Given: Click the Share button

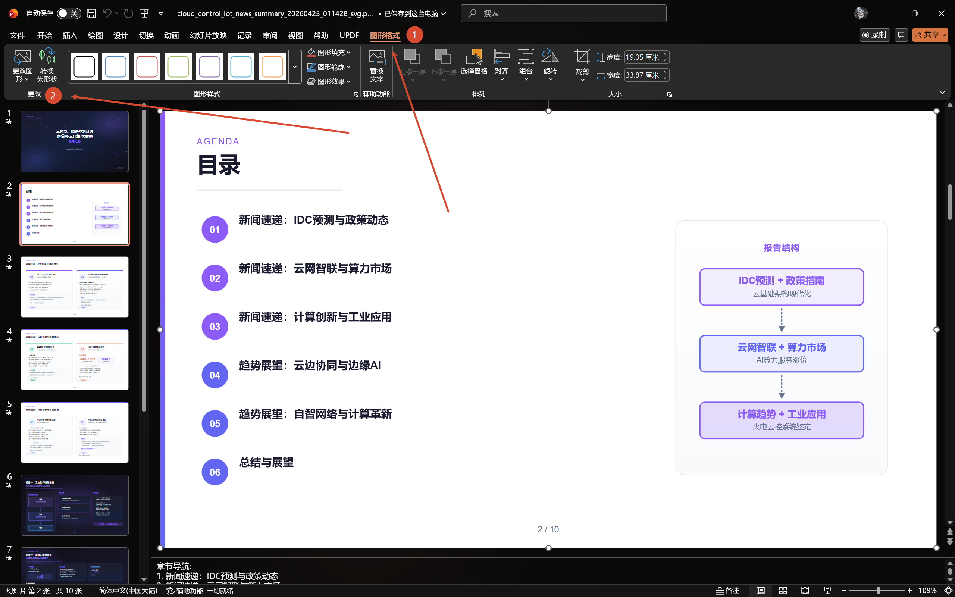Looking at the screenshot, I should (x=928, y=35).
